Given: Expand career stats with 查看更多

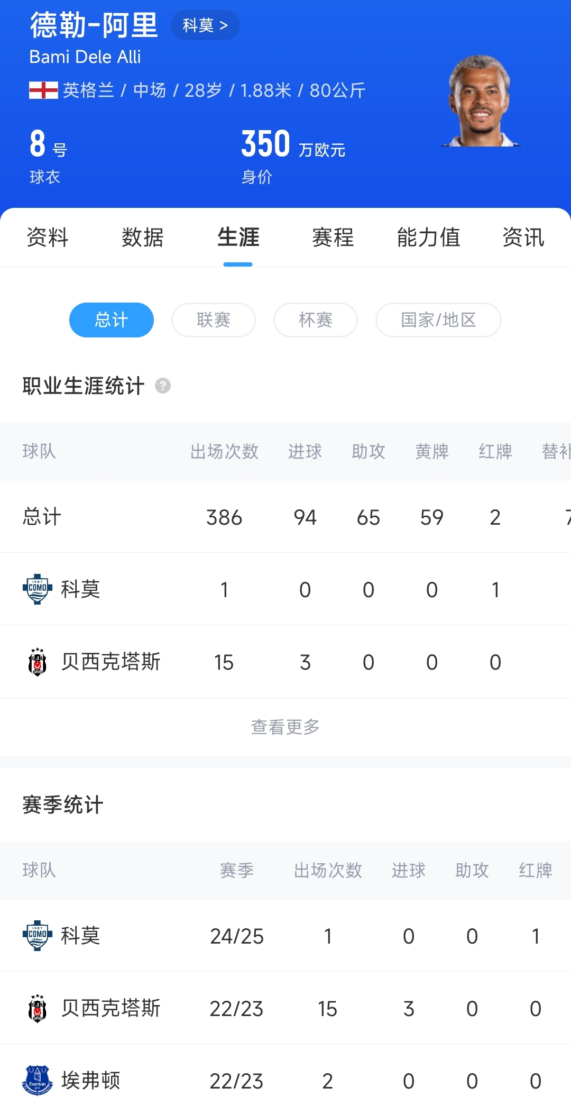Looking at the screenshot, I should click(x=285, y=727).
